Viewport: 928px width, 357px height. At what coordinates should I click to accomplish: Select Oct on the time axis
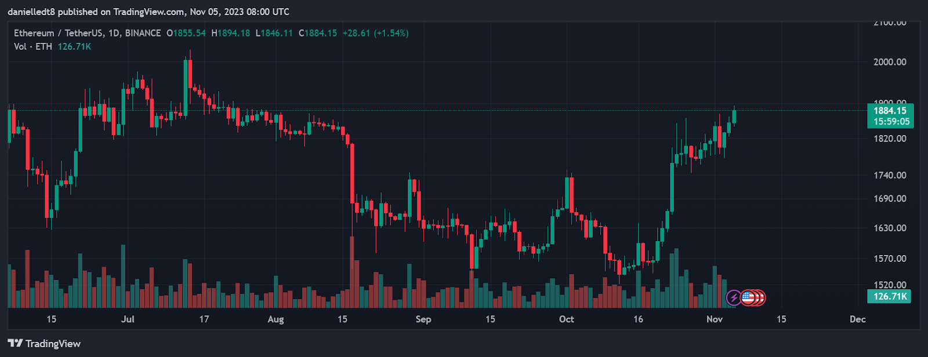tap(566, 319)
